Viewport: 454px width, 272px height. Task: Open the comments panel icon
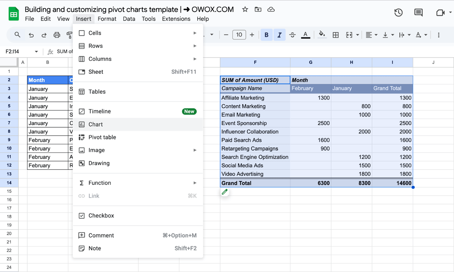click(419, 13)
